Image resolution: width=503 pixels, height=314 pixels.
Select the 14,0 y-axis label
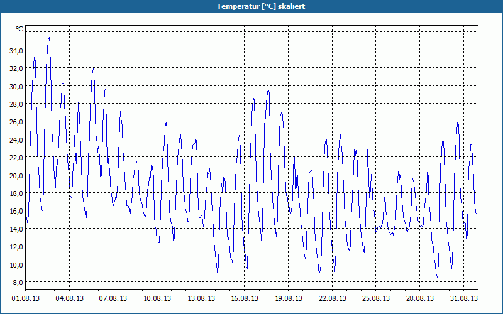tap(16, 229)
